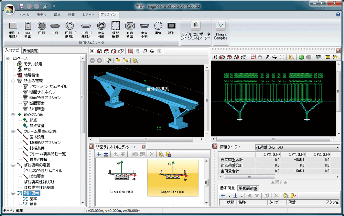Open the quick access toolbar customize arrow
344x216 pixels.
(54, 6)
